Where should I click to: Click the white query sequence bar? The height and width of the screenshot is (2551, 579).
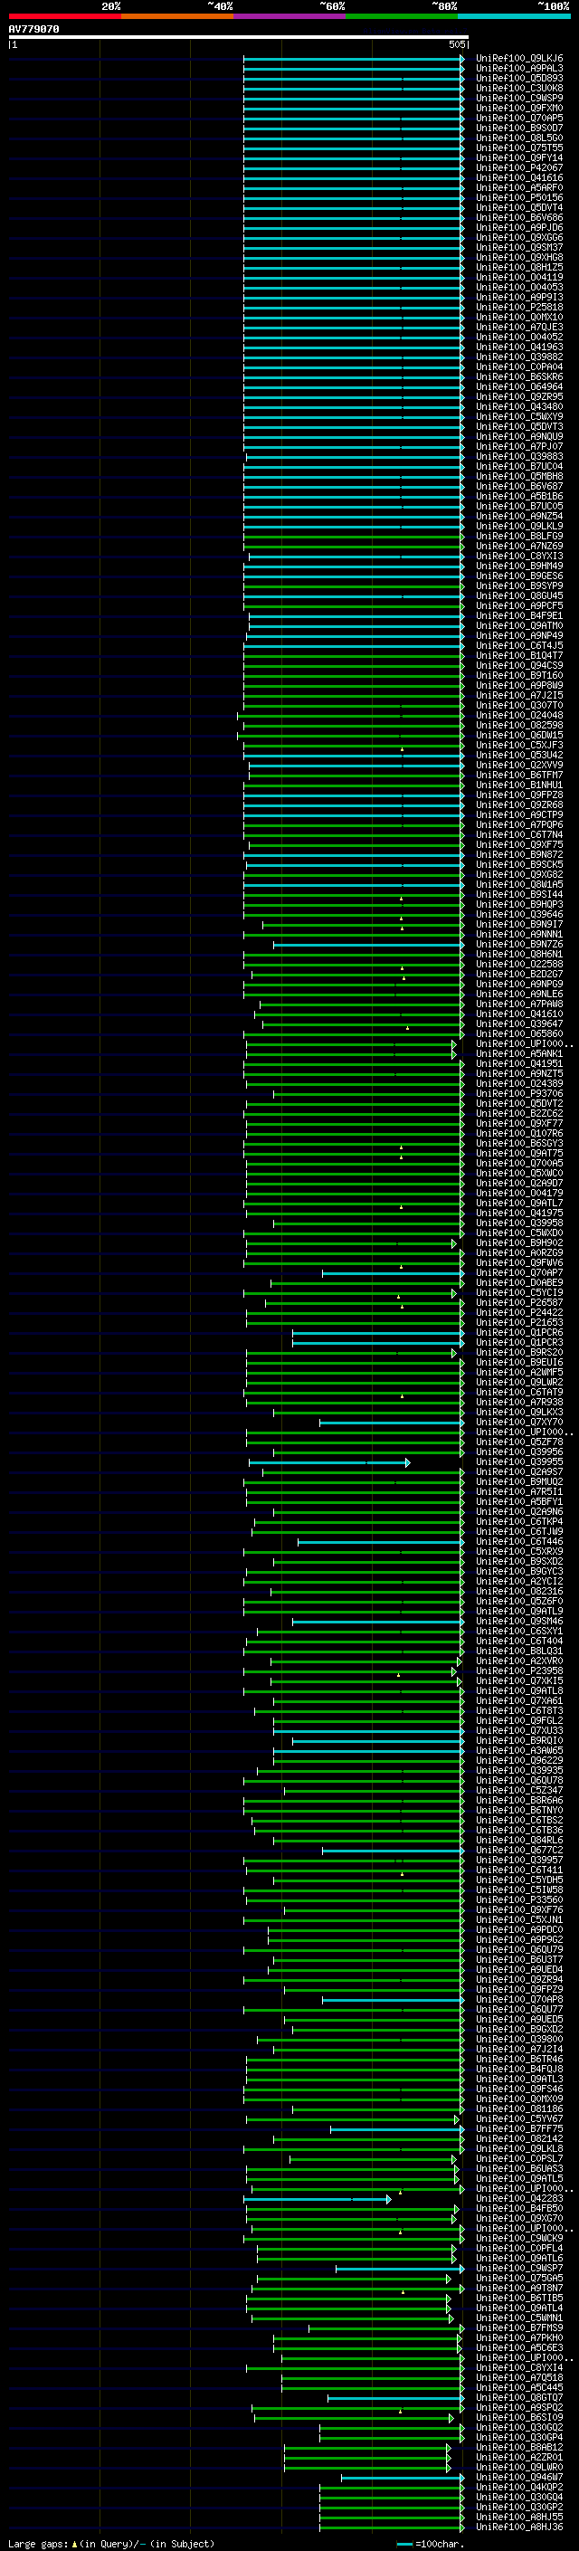click(239, 38)
